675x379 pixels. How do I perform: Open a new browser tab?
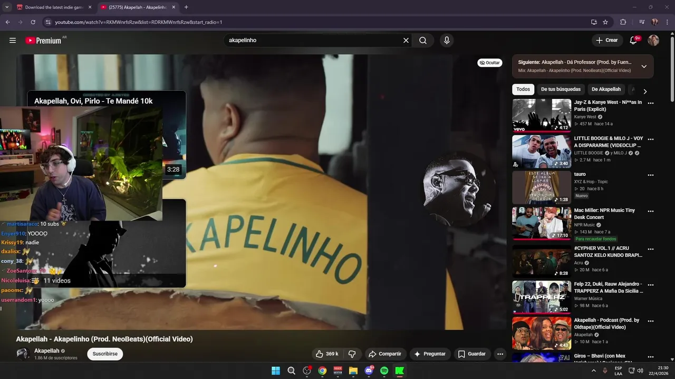186,7
